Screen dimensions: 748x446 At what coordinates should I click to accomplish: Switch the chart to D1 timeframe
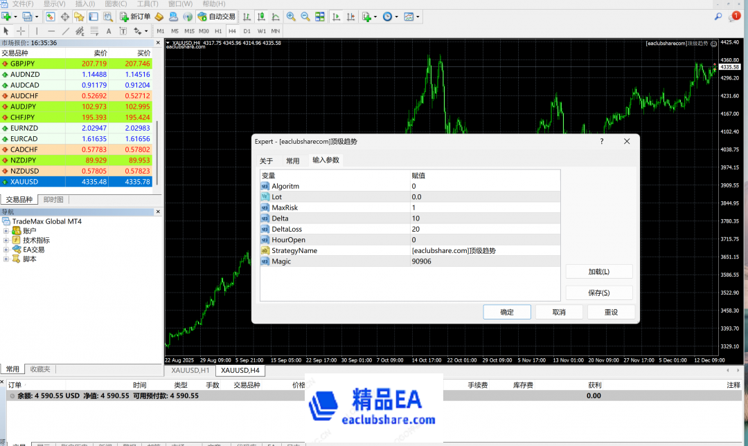(x=247, y=31)
